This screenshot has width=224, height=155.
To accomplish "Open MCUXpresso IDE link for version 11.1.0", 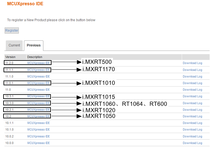I will point(38,76).
